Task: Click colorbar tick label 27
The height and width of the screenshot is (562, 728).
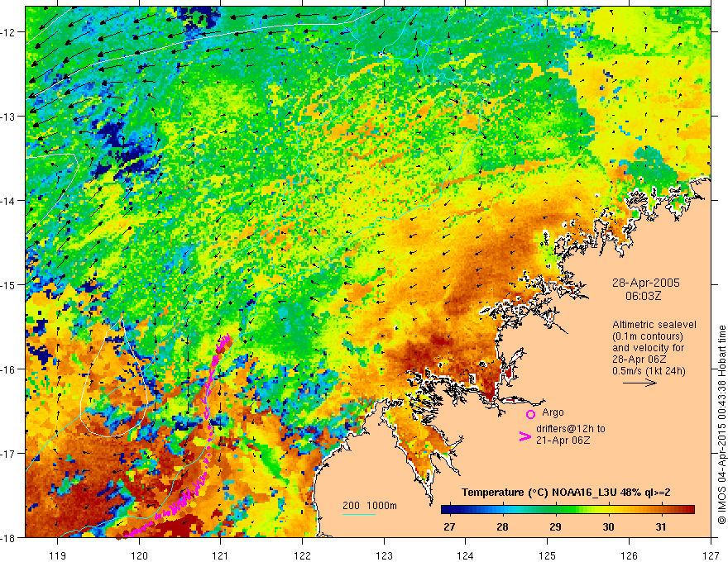Action: [449, 526]
